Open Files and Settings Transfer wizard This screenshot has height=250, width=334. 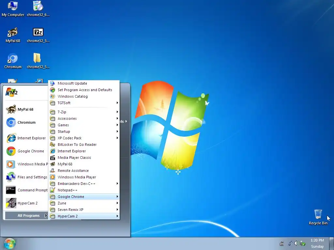point(26,177)
